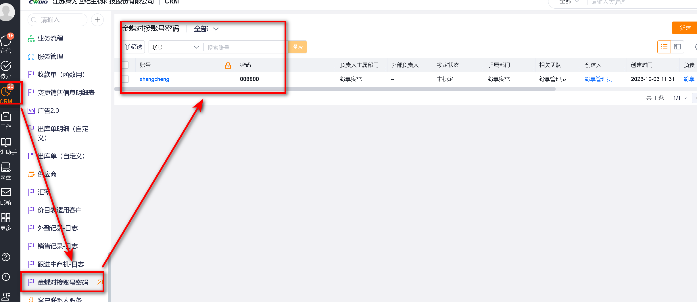Open the top-bar 全部 search scope dropdown

pyautogui.click(x=569, y=2)
